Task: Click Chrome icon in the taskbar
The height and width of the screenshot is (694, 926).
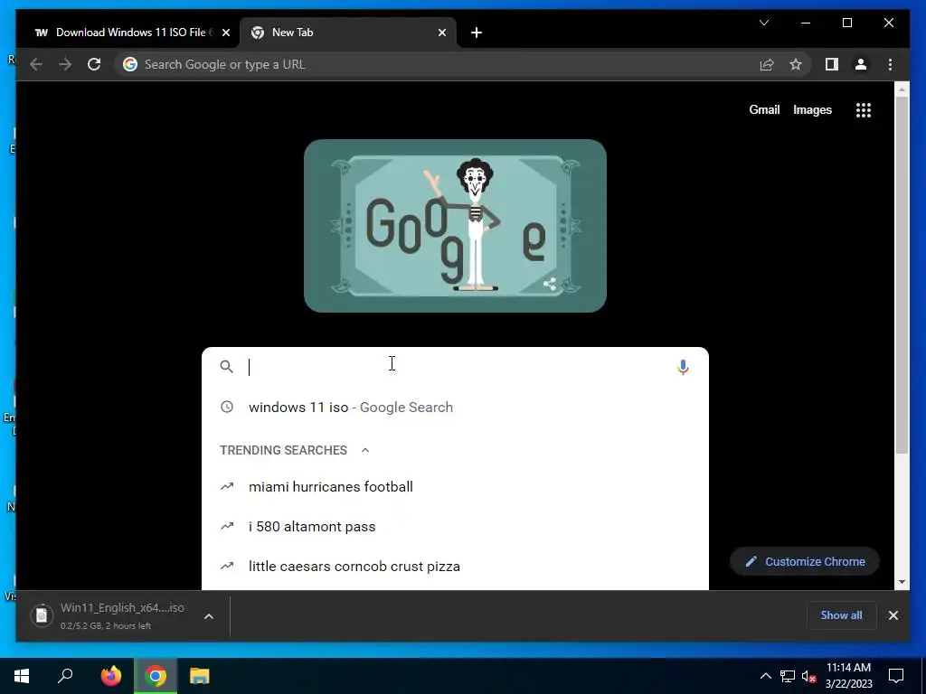Action: pyautogui.click(x=156, y=676)
